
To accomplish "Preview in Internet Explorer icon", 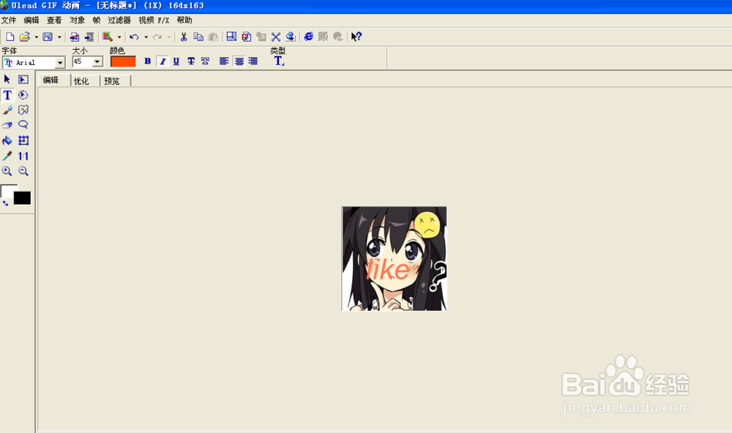I will [309, 37].
